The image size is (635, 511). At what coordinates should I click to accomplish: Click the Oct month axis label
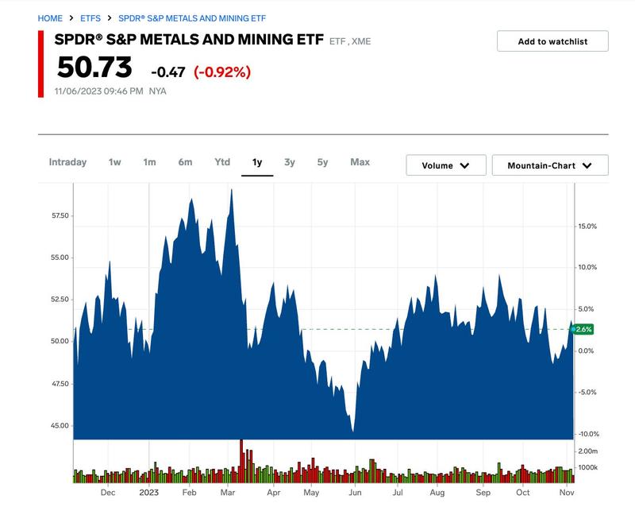pyautogui.click(x=523, y=493)
